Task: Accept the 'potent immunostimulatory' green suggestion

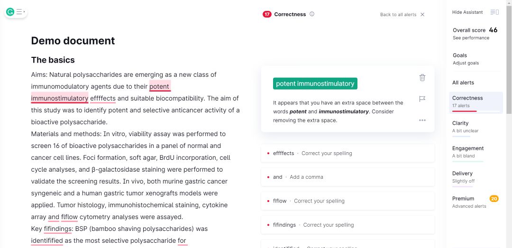Action: click(315, 83)
